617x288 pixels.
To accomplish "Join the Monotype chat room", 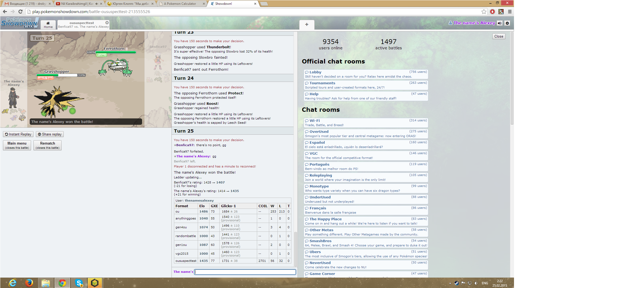I will pos(366,189).
